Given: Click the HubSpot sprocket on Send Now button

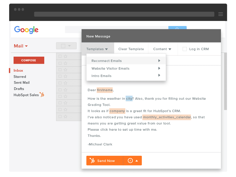Looking at the screenshot, I should pyautogui.click(x=92, y=161).
